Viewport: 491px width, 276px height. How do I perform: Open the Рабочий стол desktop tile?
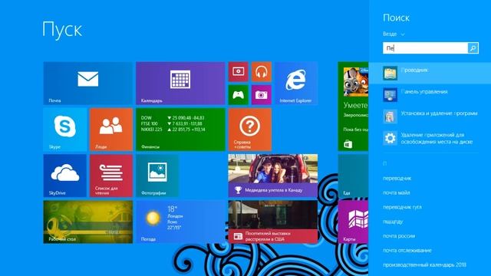click(x=87, y=222)
